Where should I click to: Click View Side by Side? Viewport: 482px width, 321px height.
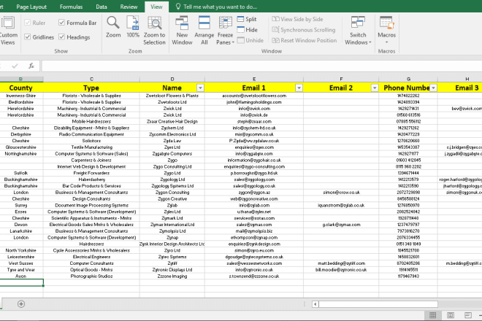(297, 19)
